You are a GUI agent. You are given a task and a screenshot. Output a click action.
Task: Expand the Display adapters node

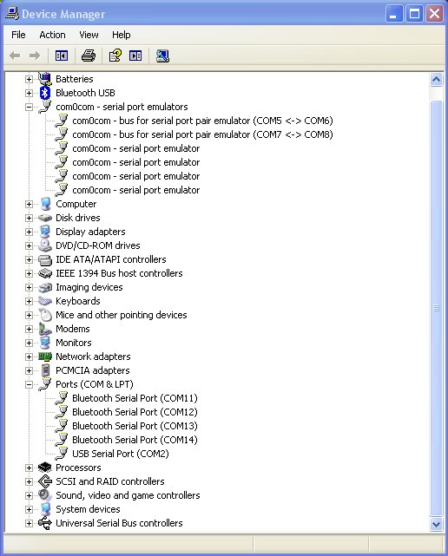[x=30, y=232]
